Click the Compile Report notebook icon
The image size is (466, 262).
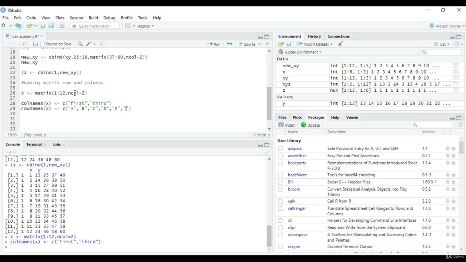103,44
